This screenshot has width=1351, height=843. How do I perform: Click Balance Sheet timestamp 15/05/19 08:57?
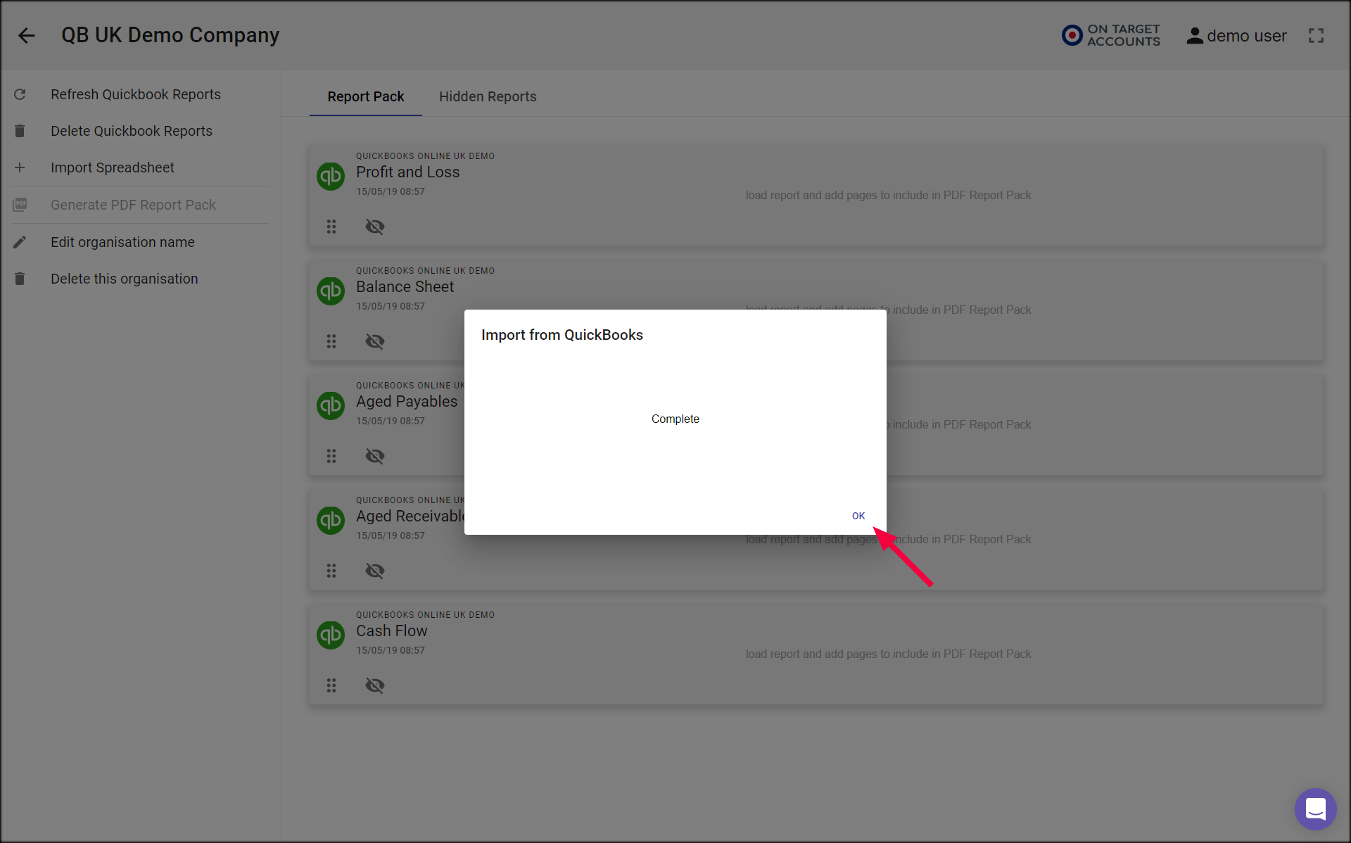[x=391, y=306]
